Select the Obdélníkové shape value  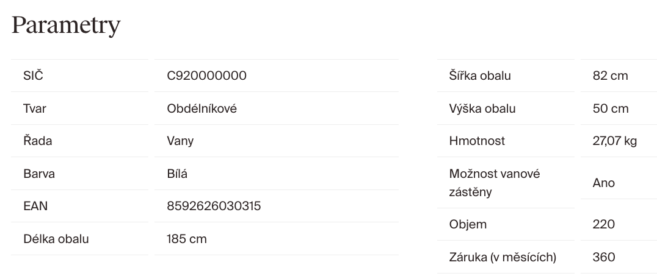click(x=201, y=108)
